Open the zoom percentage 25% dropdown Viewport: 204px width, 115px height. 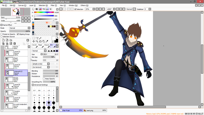click(x=94, y=9)
